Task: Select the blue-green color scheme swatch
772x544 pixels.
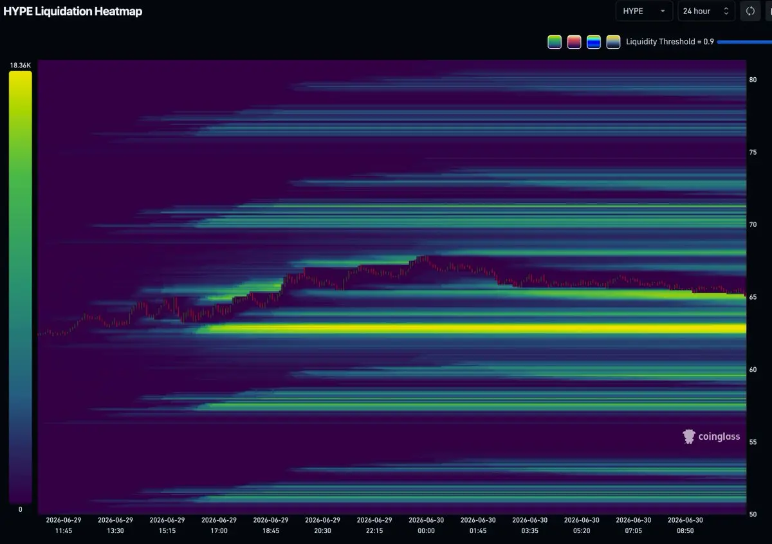Action: point(594,42)
